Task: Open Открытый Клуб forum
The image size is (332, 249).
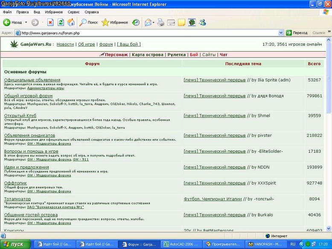Action: (20, 116)
